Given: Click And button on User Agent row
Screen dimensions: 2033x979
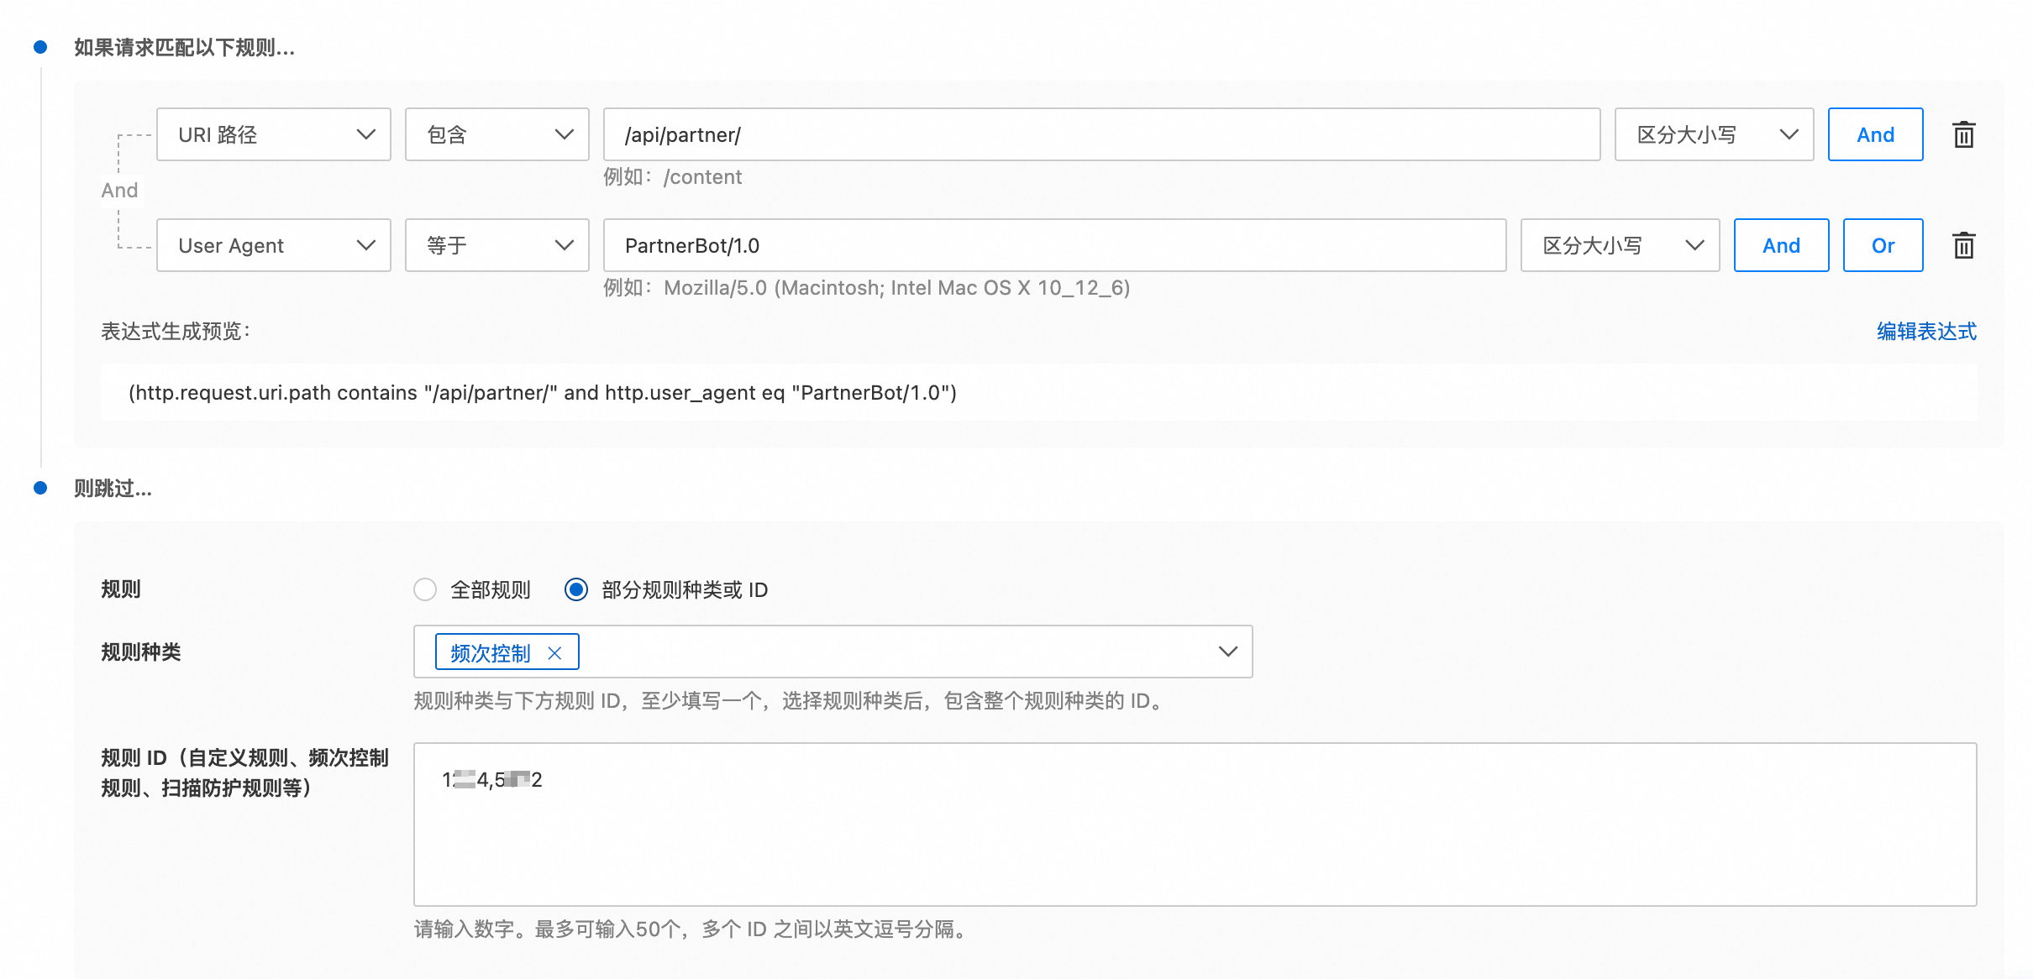Looking at the screenshot, I should 1781,245.
